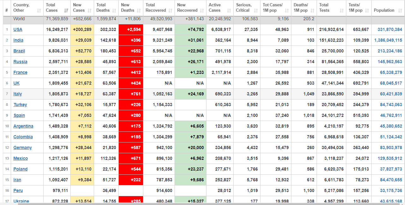
Task: Open Brazil population link 213,234,186
Action: (390, 51)
